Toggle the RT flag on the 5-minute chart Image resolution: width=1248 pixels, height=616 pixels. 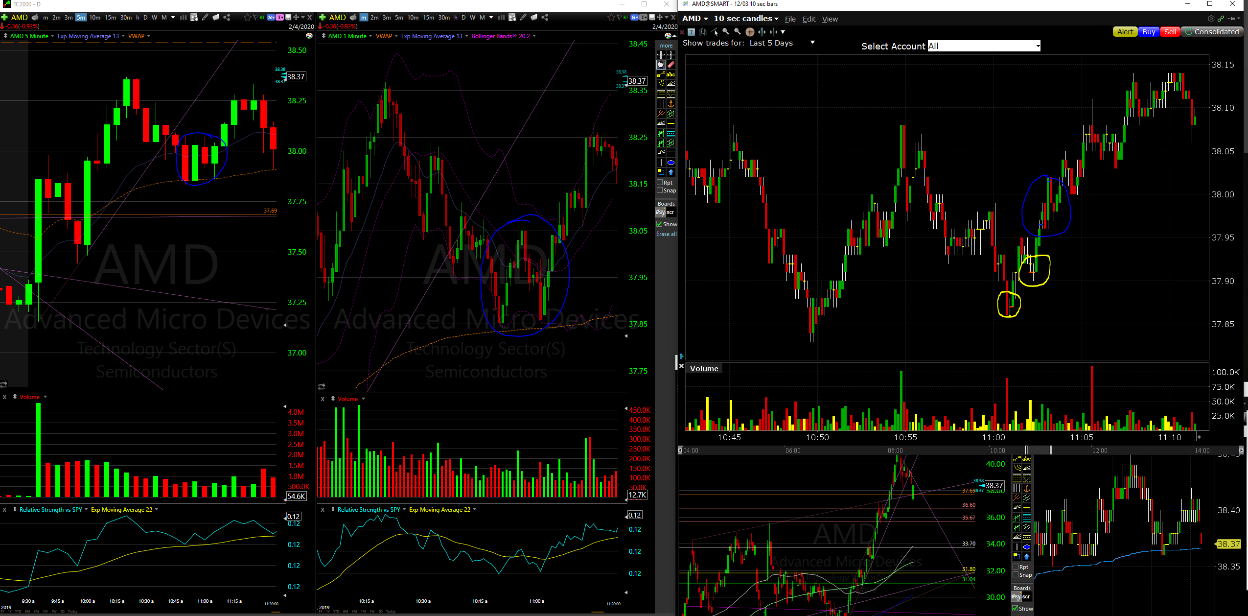coord(262,18)
